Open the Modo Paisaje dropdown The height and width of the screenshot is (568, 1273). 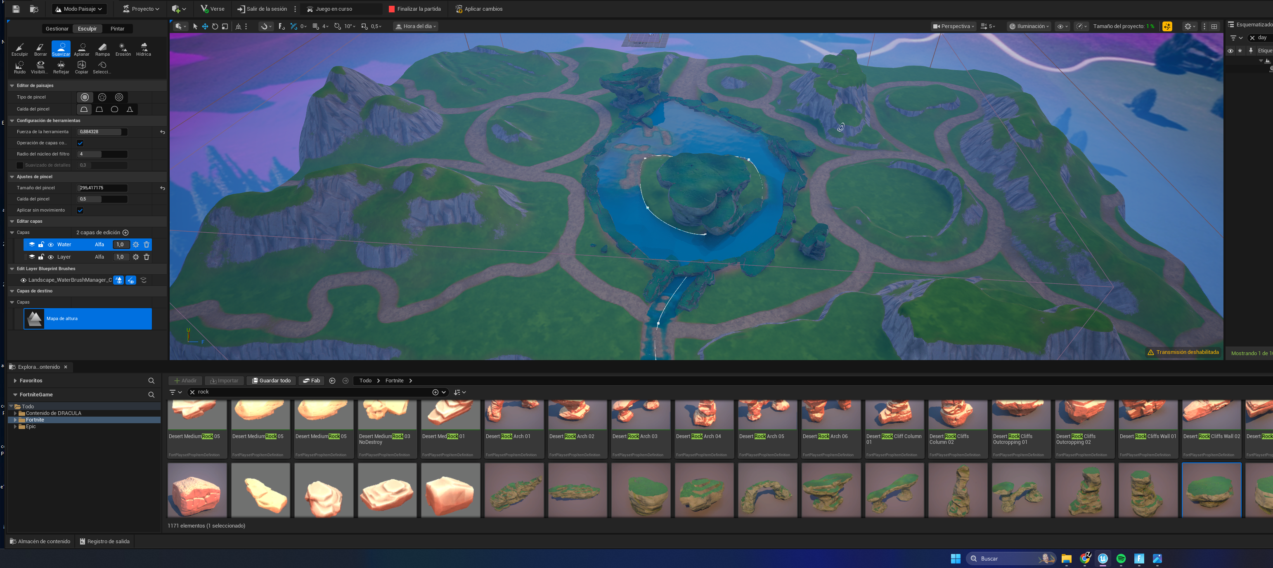[79, 9]
